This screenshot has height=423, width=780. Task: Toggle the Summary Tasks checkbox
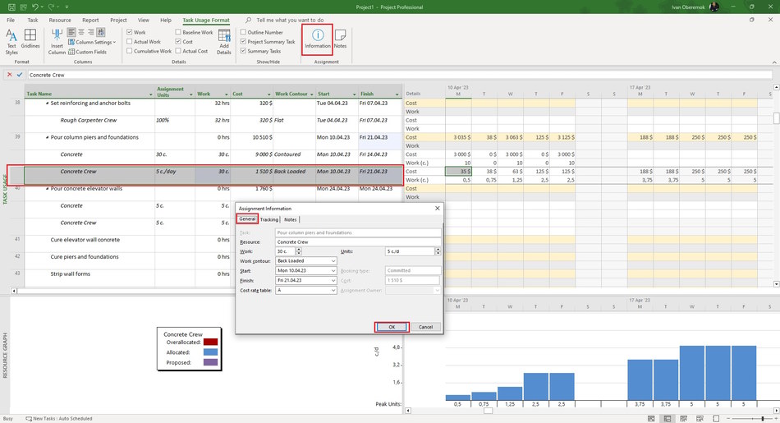243,51
